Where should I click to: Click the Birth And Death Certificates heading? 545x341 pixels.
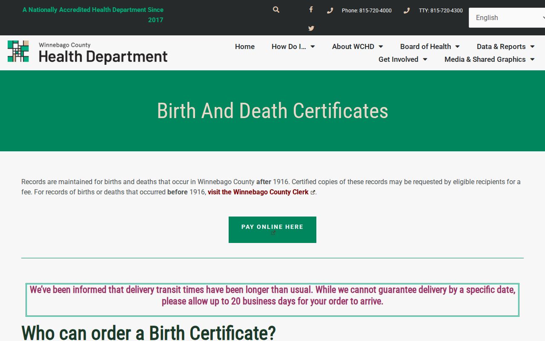click(272, 111)
